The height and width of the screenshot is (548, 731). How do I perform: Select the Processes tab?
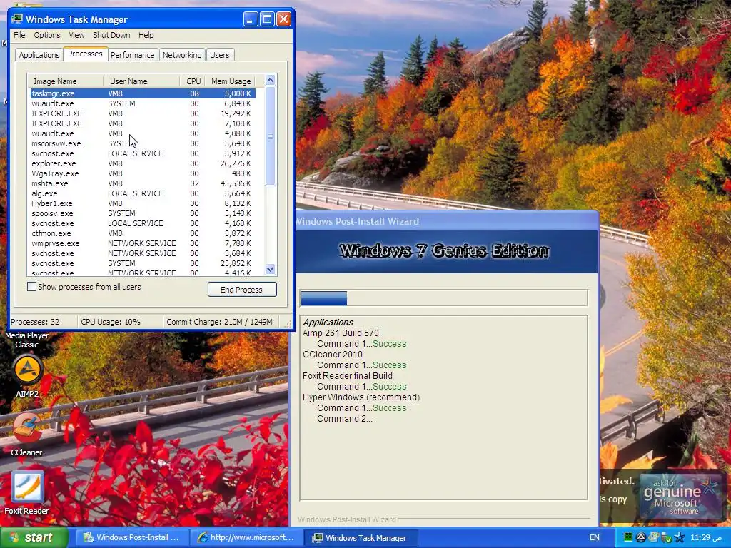[x=85, y=54]
